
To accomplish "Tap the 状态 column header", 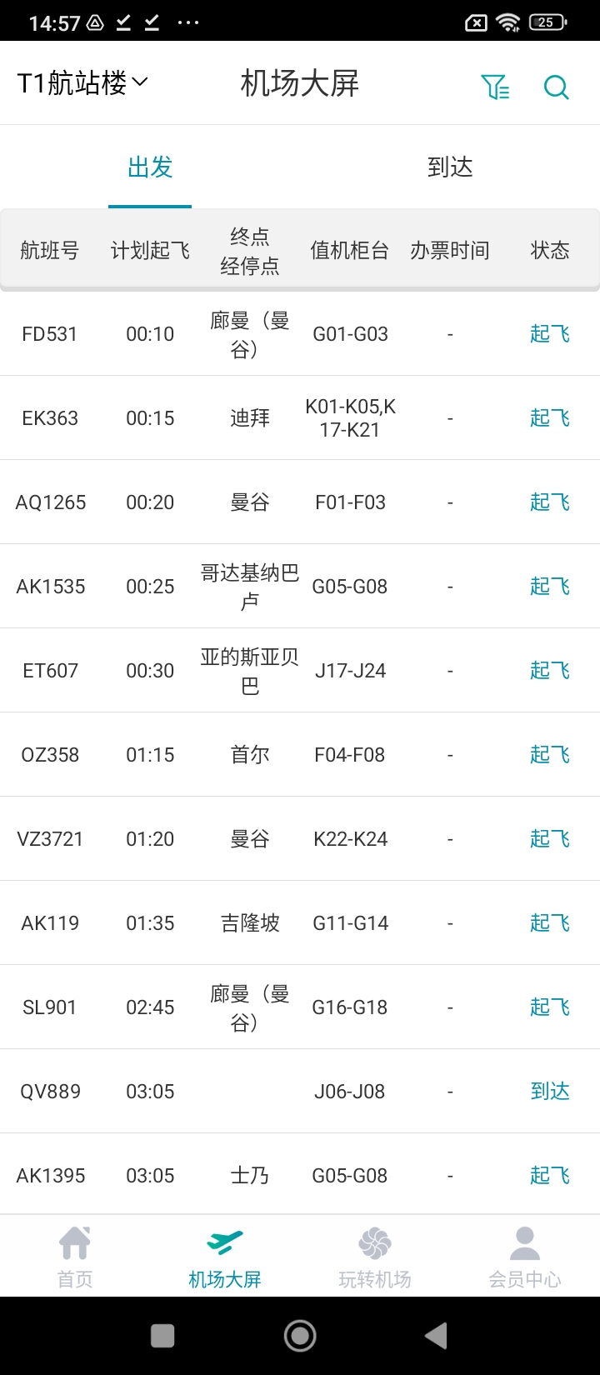I will click(550, 251).
